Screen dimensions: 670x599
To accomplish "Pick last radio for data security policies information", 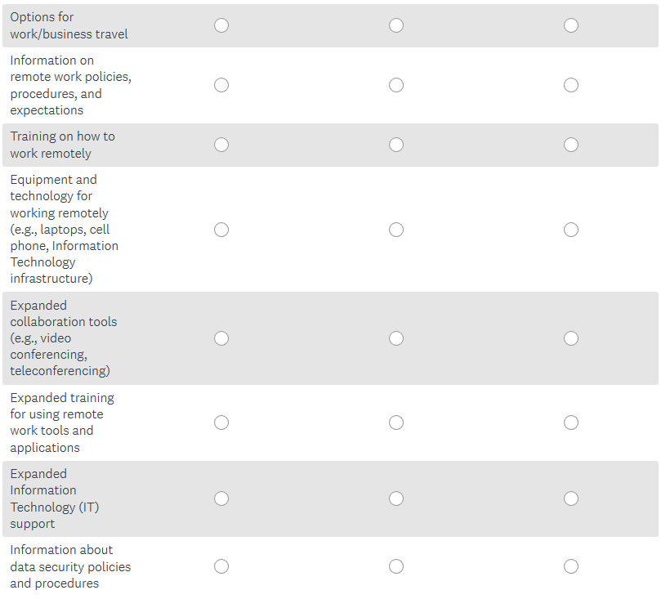I will click(571, 566).
